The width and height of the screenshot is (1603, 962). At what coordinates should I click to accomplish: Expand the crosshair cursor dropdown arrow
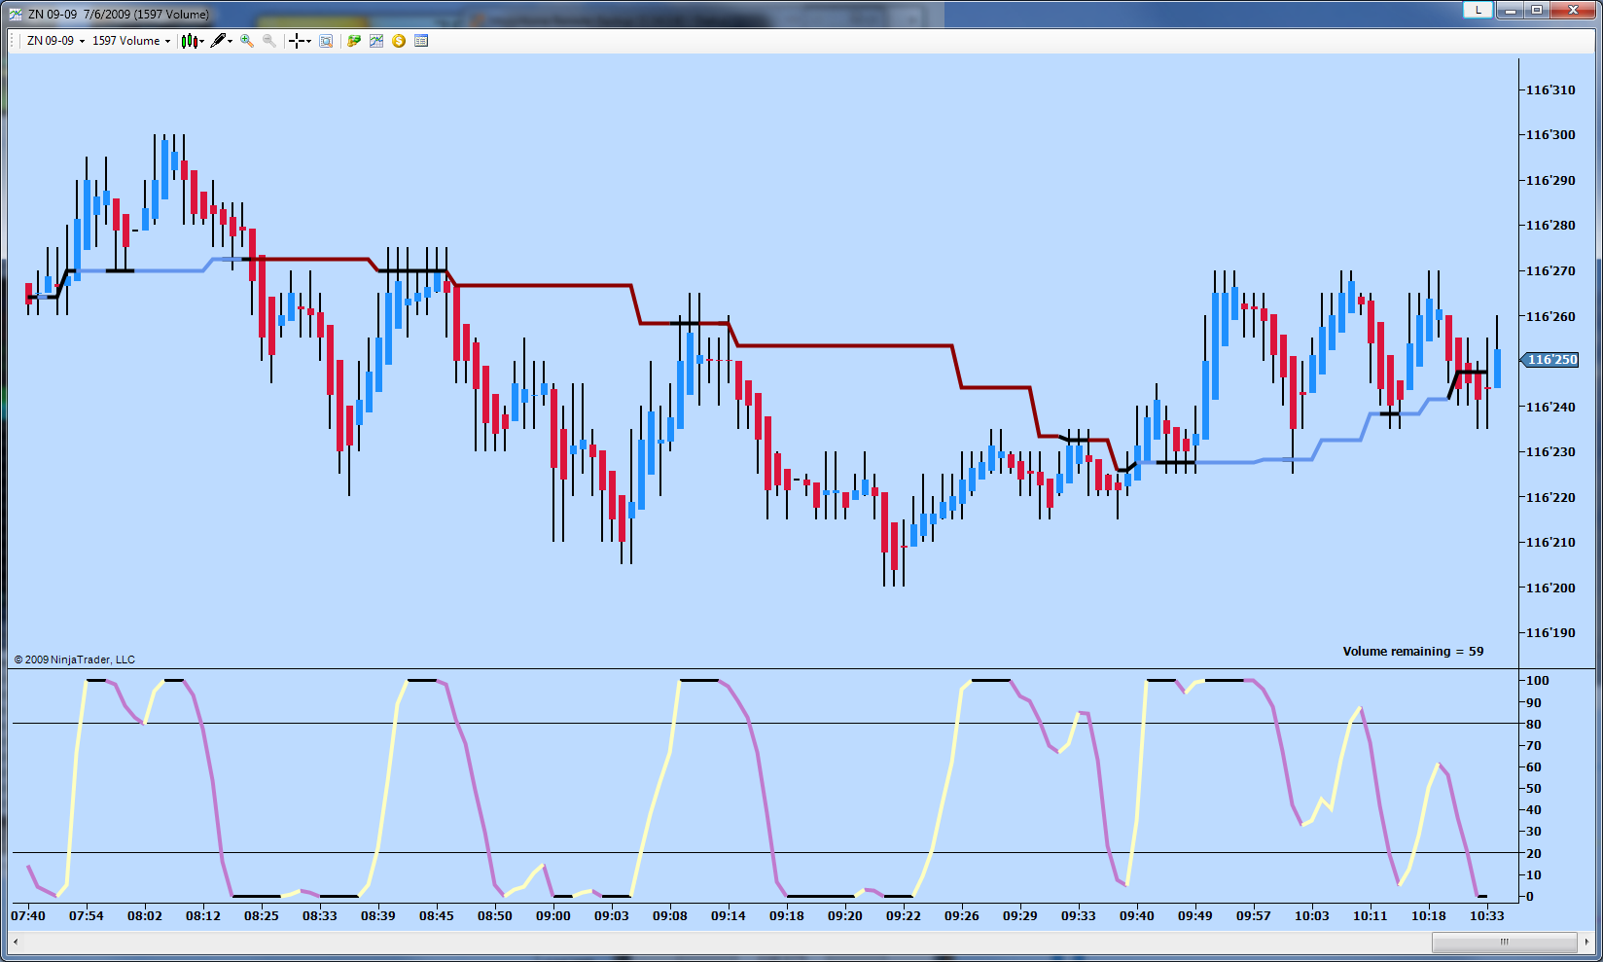[x=309, y=41]
